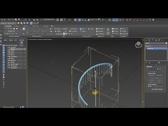This screenshot has width=168, height=126.
Task: Expand the Geometry (All) panel dropdown
Action: (87, 36)
